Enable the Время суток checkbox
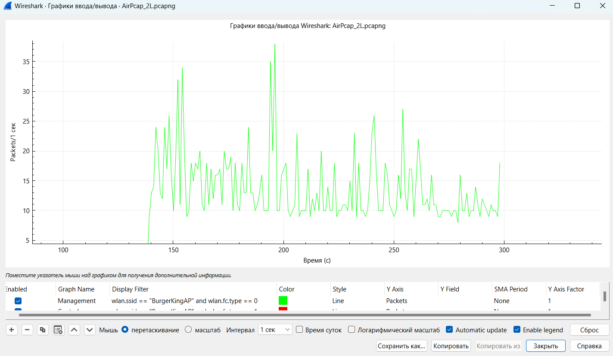Screen dimensions: 613x356 tap(299, 330)
